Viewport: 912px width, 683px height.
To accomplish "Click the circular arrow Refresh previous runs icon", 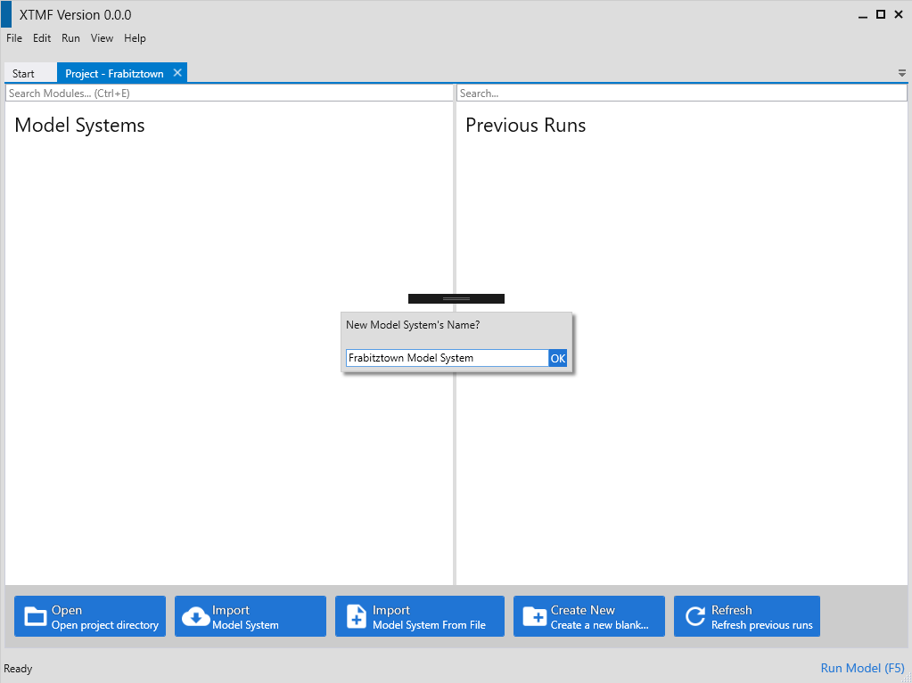I will tap(695, 616).
